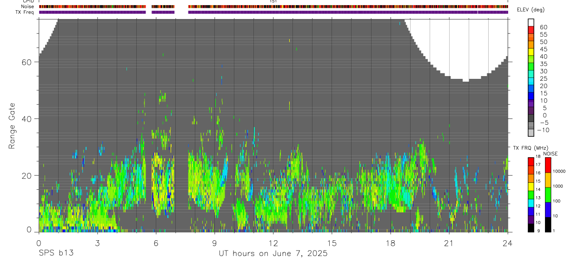This screenshot has height=263, width=571.
Task: Select the green 100 noise scale segment
Action: tap(548, 195)
